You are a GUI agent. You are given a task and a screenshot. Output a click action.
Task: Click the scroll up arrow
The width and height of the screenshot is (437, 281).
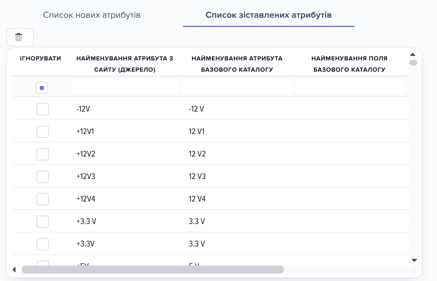pyautogui.click(x=413, y=55)
